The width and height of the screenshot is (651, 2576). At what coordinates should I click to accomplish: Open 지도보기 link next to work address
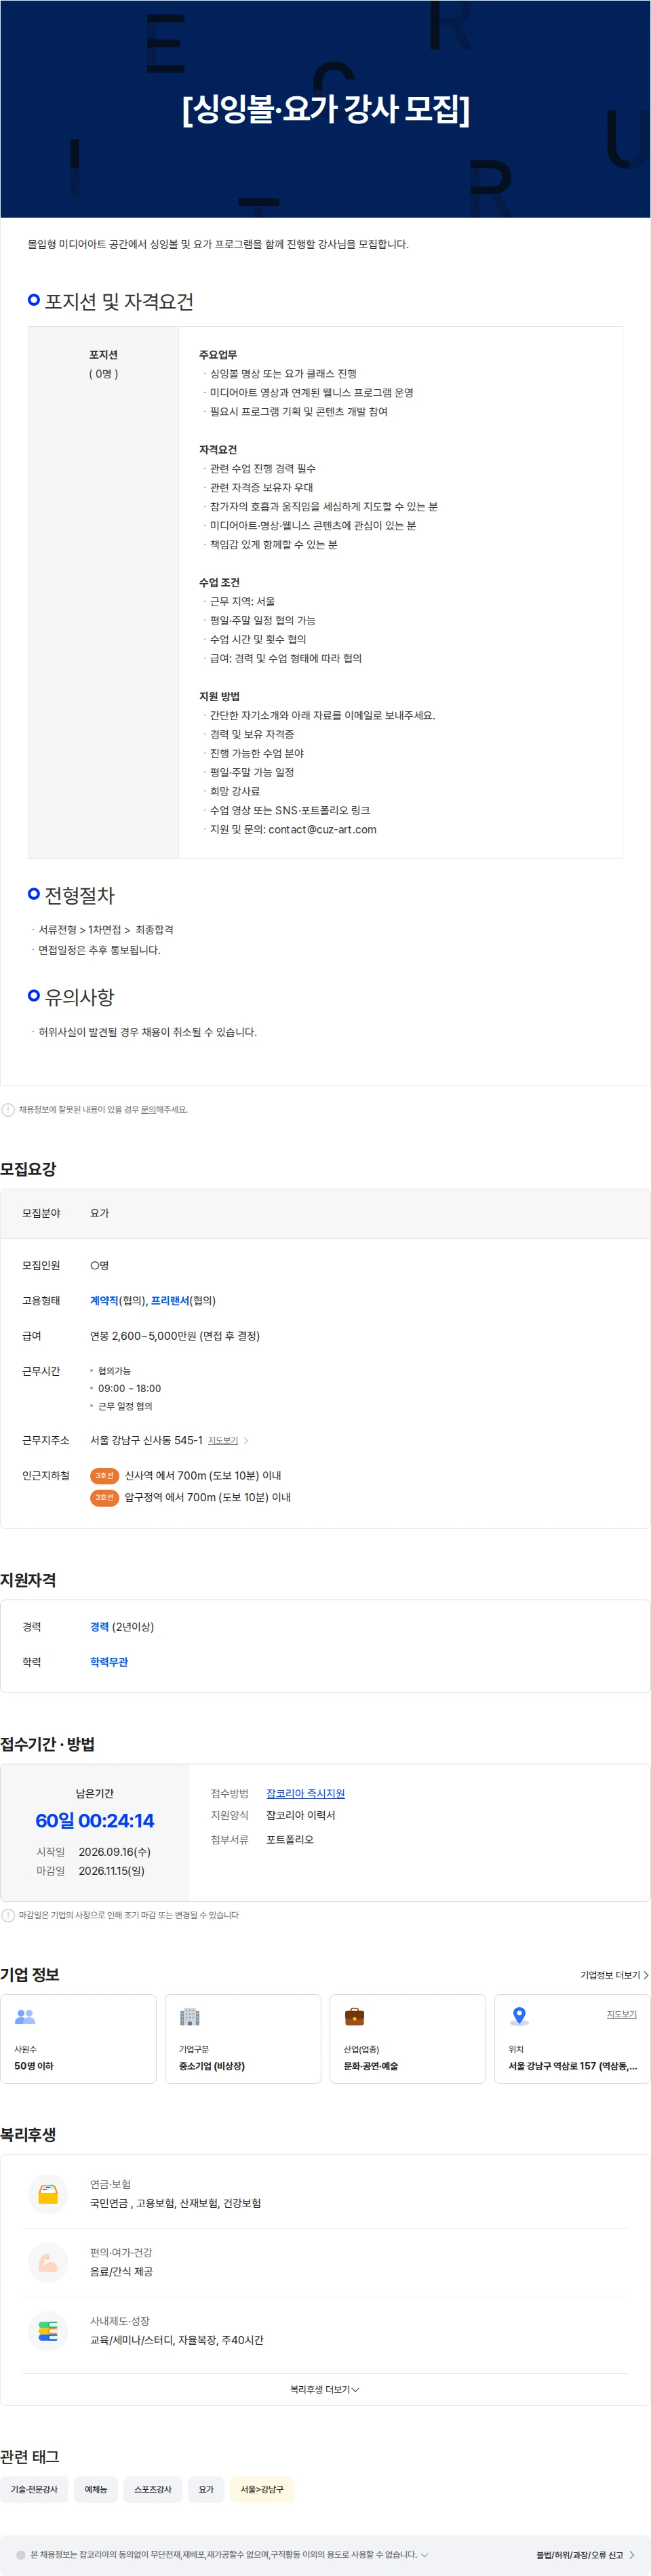(x=223, y=1441)
